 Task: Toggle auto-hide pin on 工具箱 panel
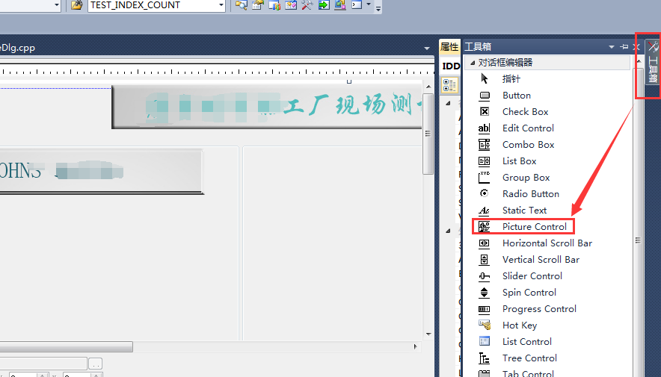click(624, 47)
